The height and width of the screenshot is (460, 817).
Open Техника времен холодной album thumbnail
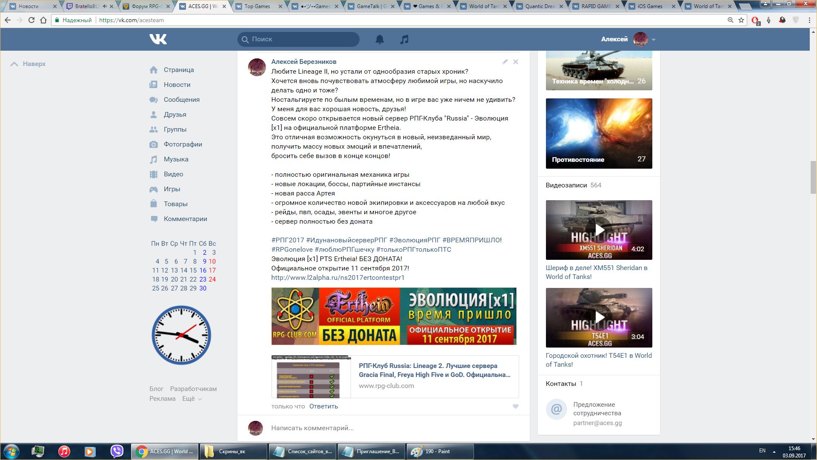(599, 70)
